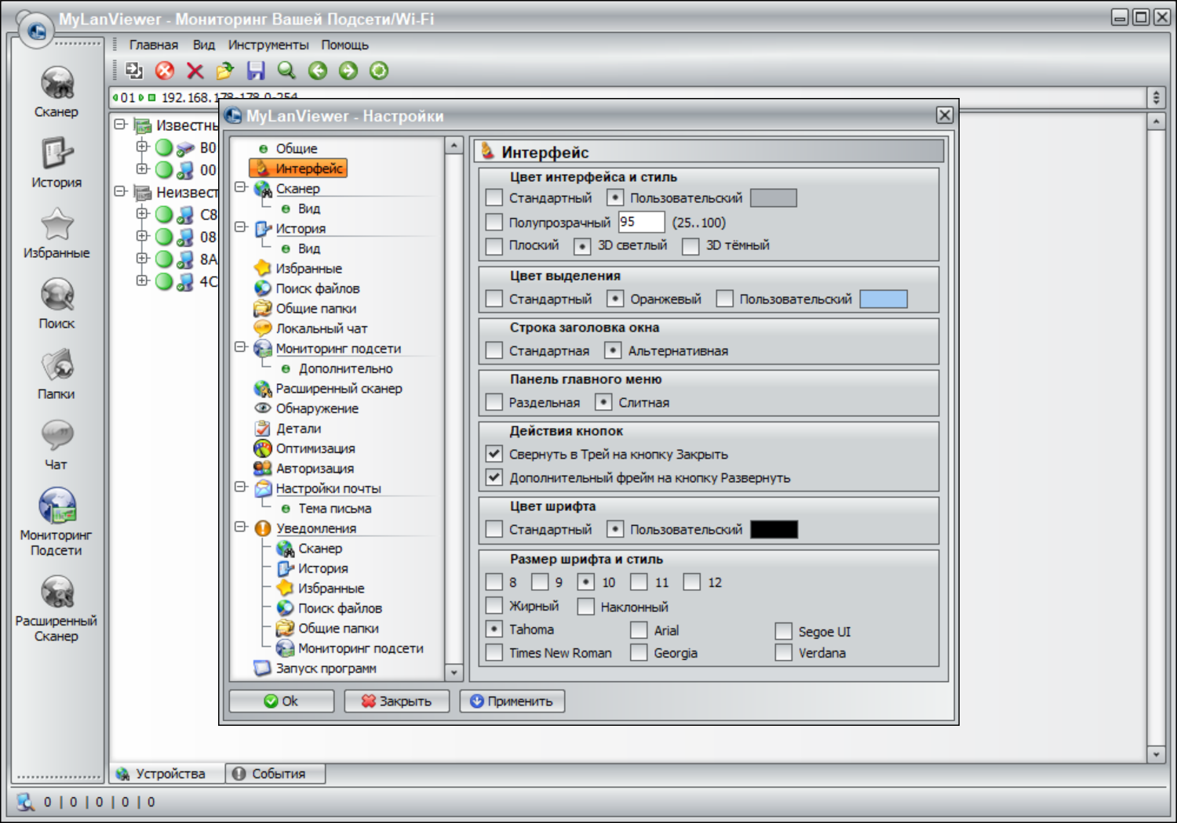This screenshot has height=823, width=1177.
Task: Click the transparency value field showing 95
Action: (641, 222)
